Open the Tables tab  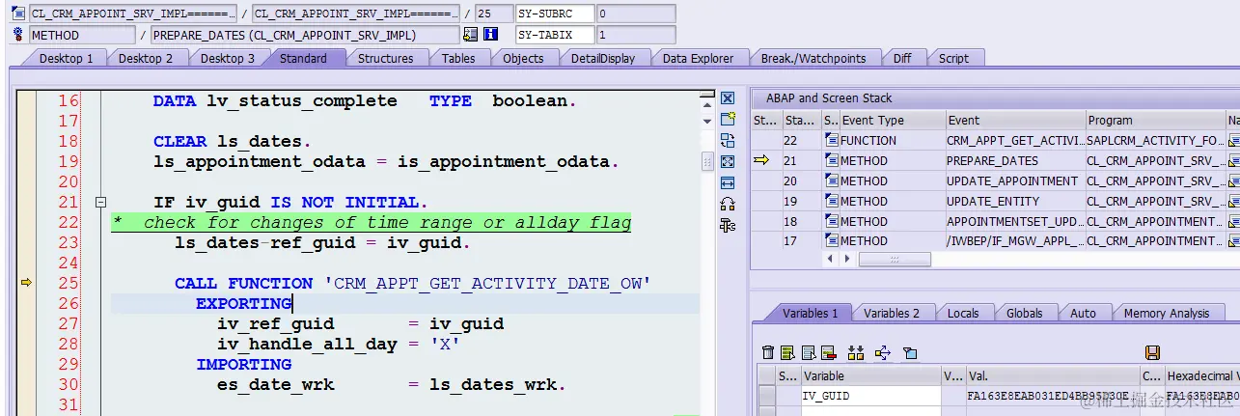point(458,58)
